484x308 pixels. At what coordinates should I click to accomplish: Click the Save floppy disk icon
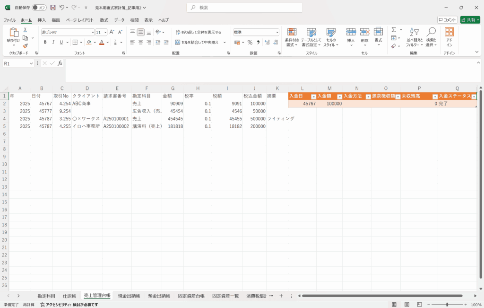53,8
